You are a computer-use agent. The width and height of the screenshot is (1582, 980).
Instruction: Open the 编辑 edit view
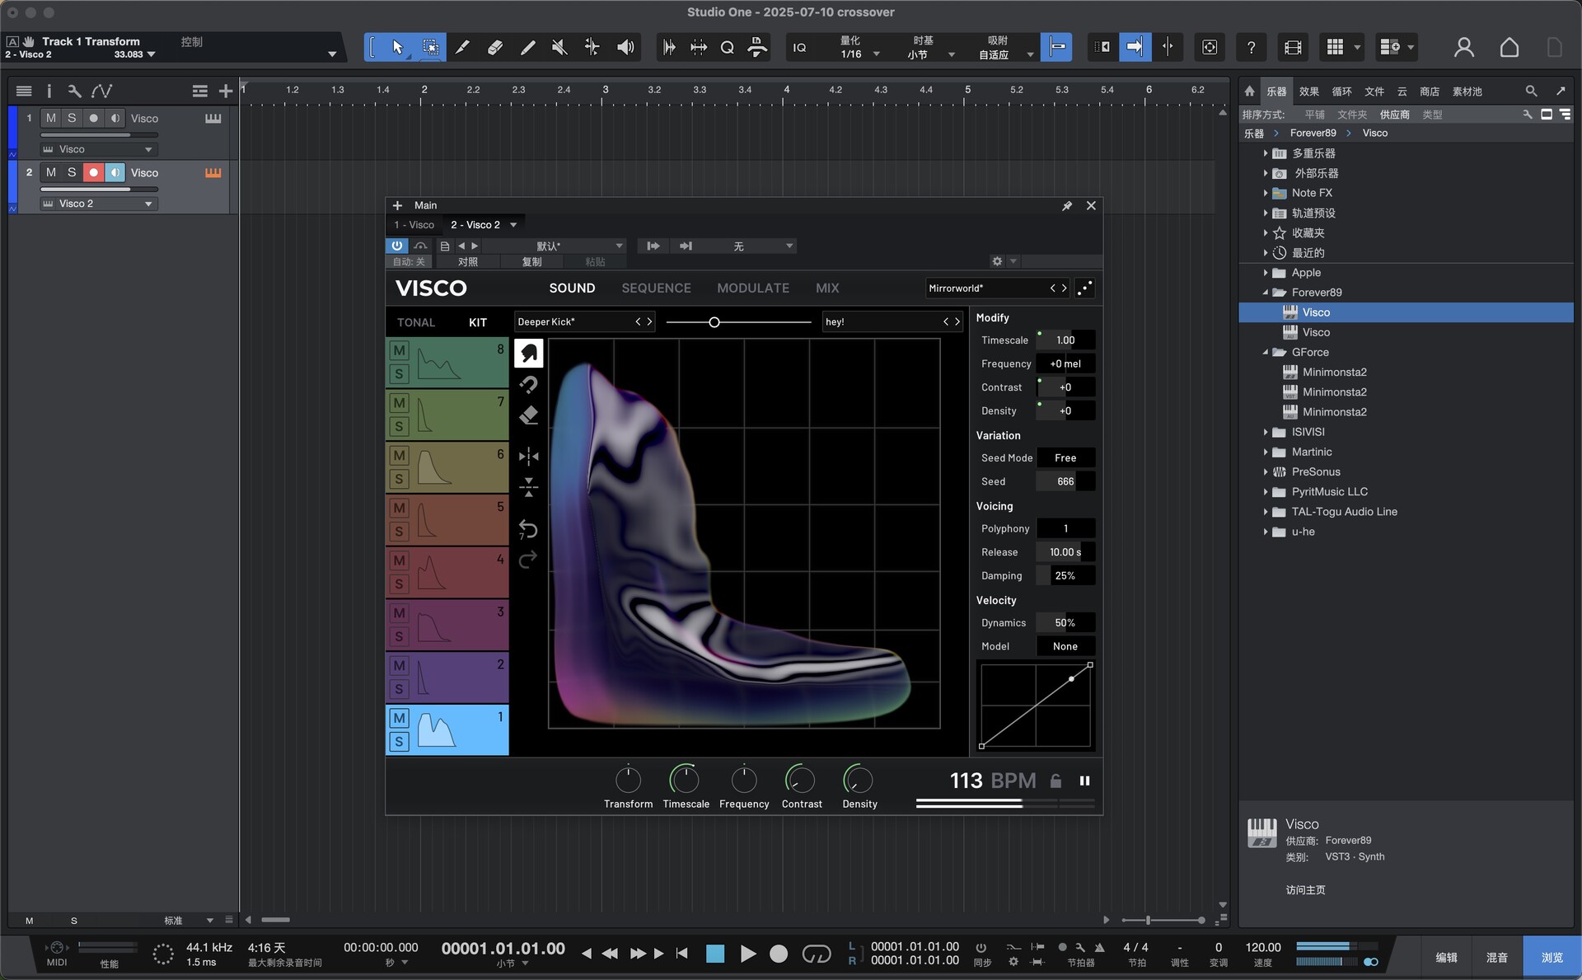1446,957
